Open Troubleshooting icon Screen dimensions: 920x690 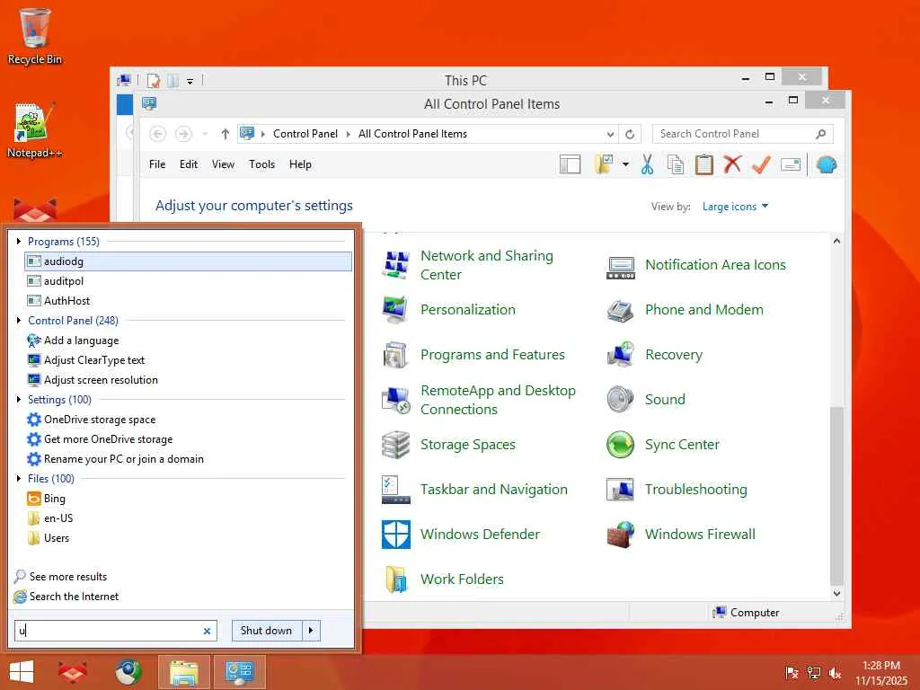[620, 490]
